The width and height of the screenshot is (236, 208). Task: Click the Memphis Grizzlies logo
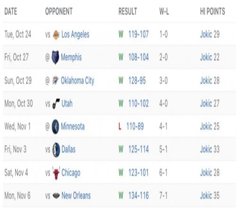(55, 57)
